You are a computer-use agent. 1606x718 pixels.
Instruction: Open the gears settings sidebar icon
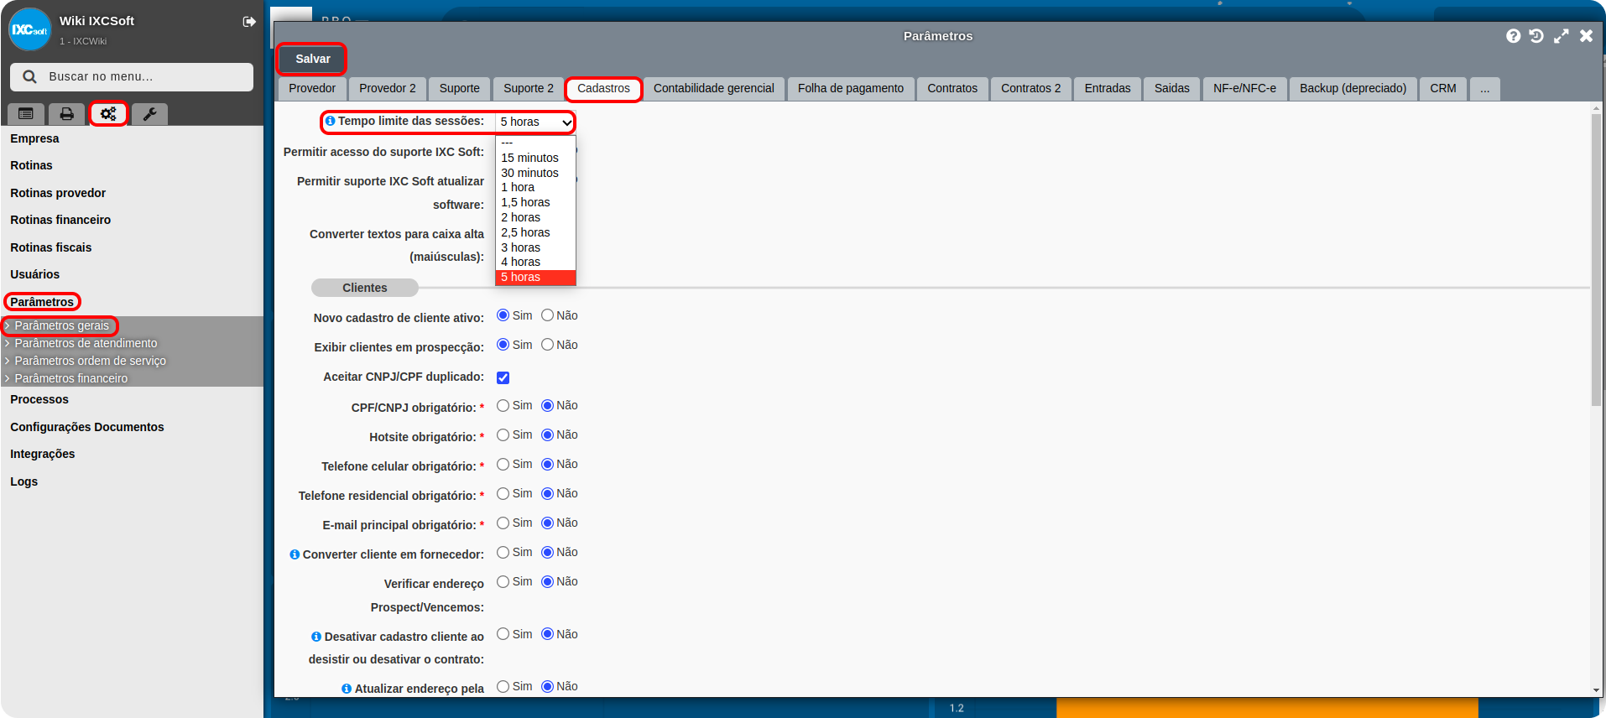(x=108, y=114)
